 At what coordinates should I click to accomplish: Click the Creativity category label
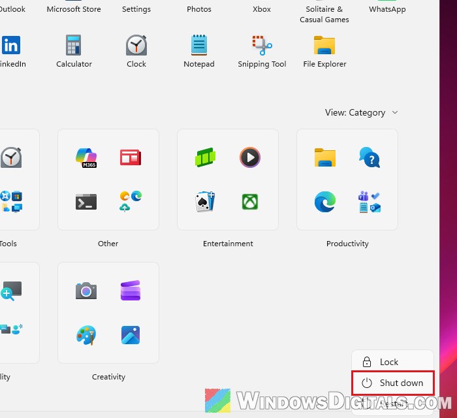[108, 377]
